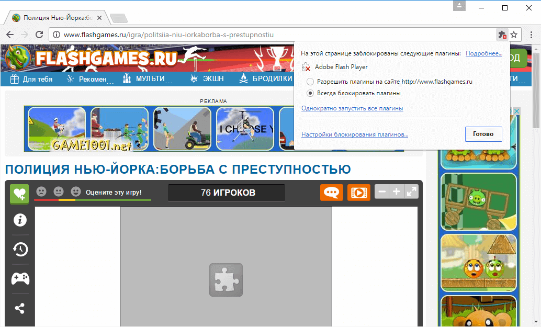Click 'Однократно запустить все плагины' link
Image resolution: width=541 pixels, height=327 pixels.
point(352,107)
